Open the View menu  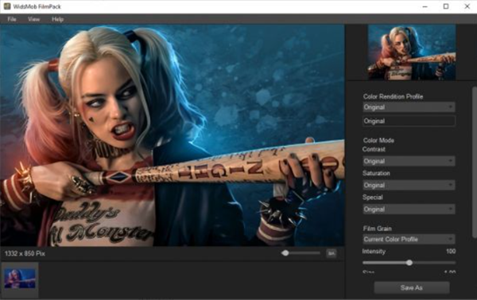33,19
